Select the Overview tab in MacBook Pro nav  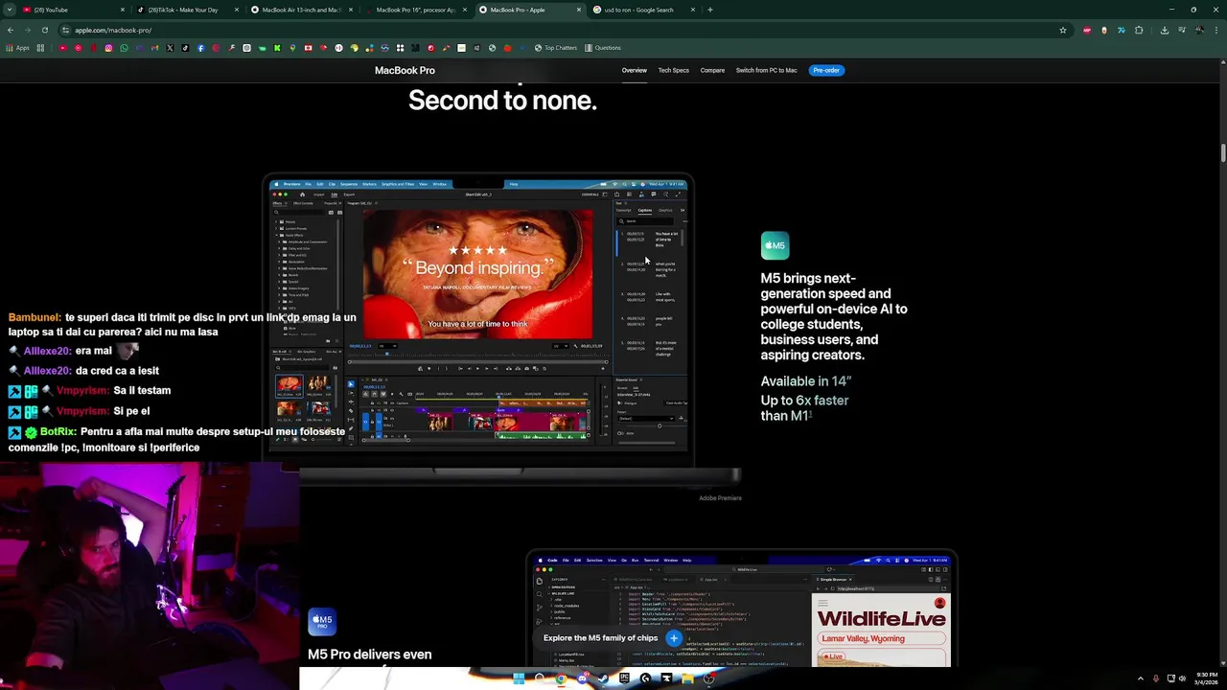pyautogui.click(x=634, y=70)
